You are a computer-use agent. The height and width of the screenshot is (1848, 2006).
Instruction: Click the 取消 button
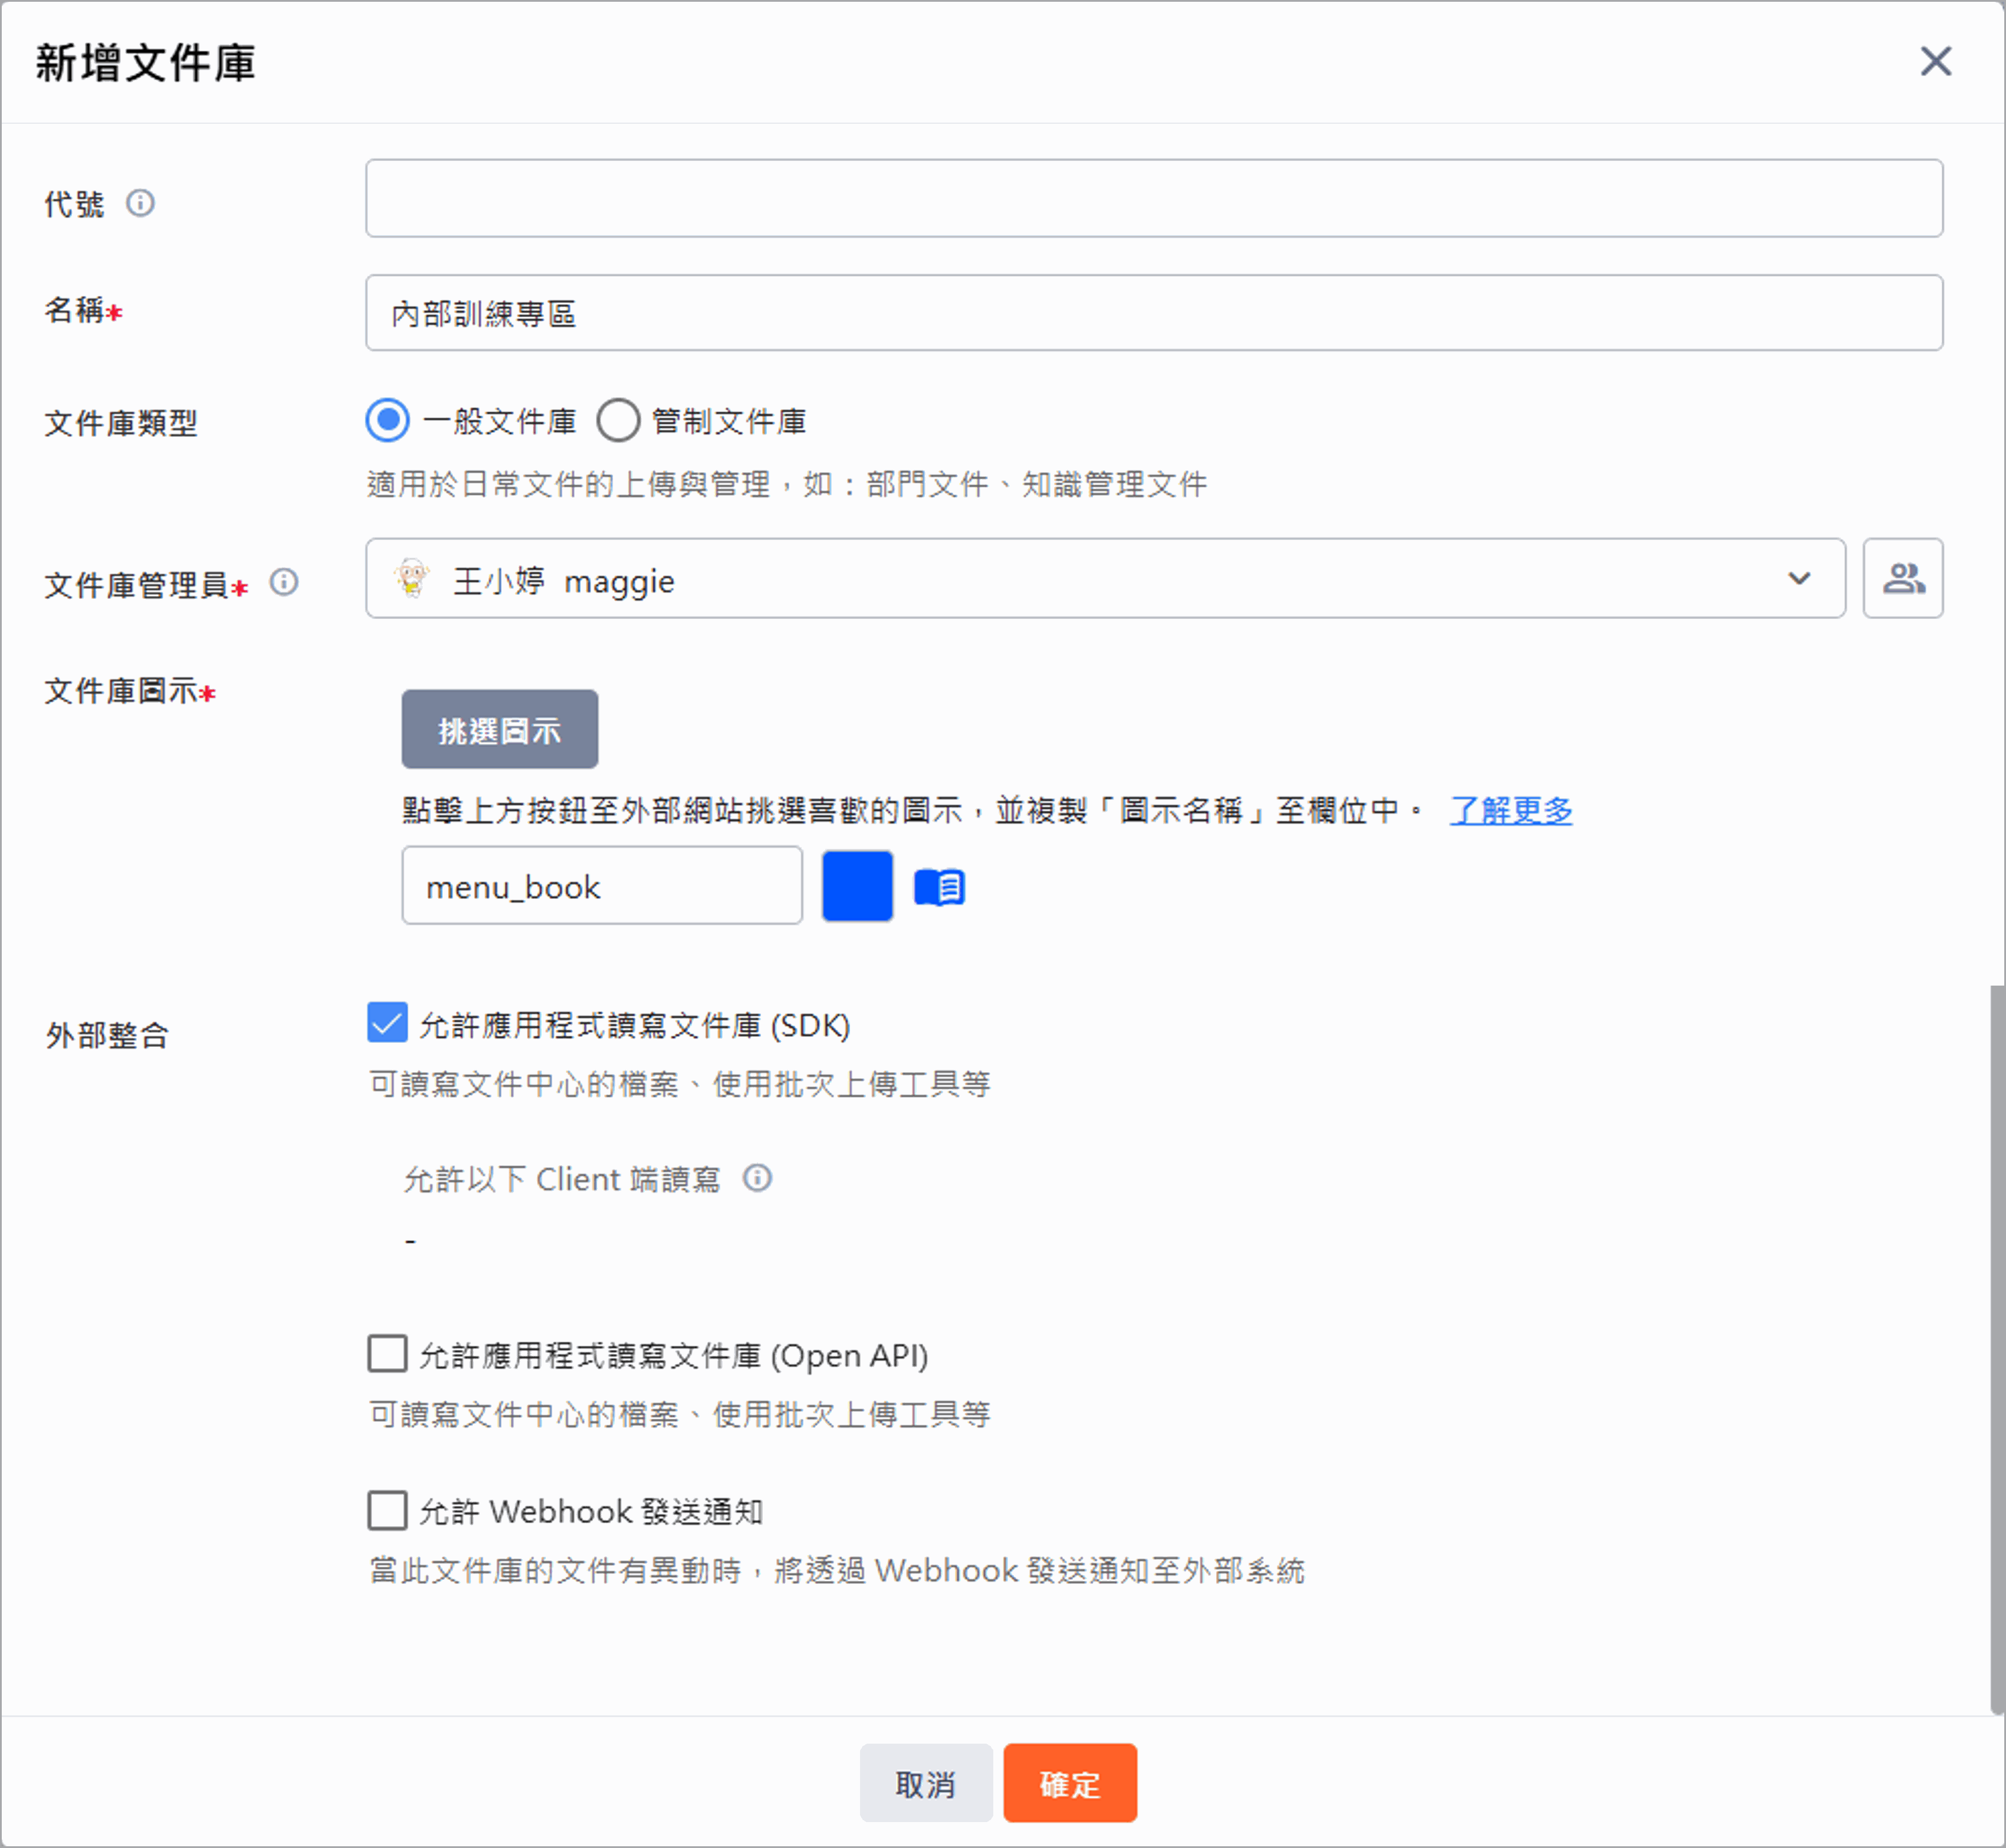click(926, 1782)
